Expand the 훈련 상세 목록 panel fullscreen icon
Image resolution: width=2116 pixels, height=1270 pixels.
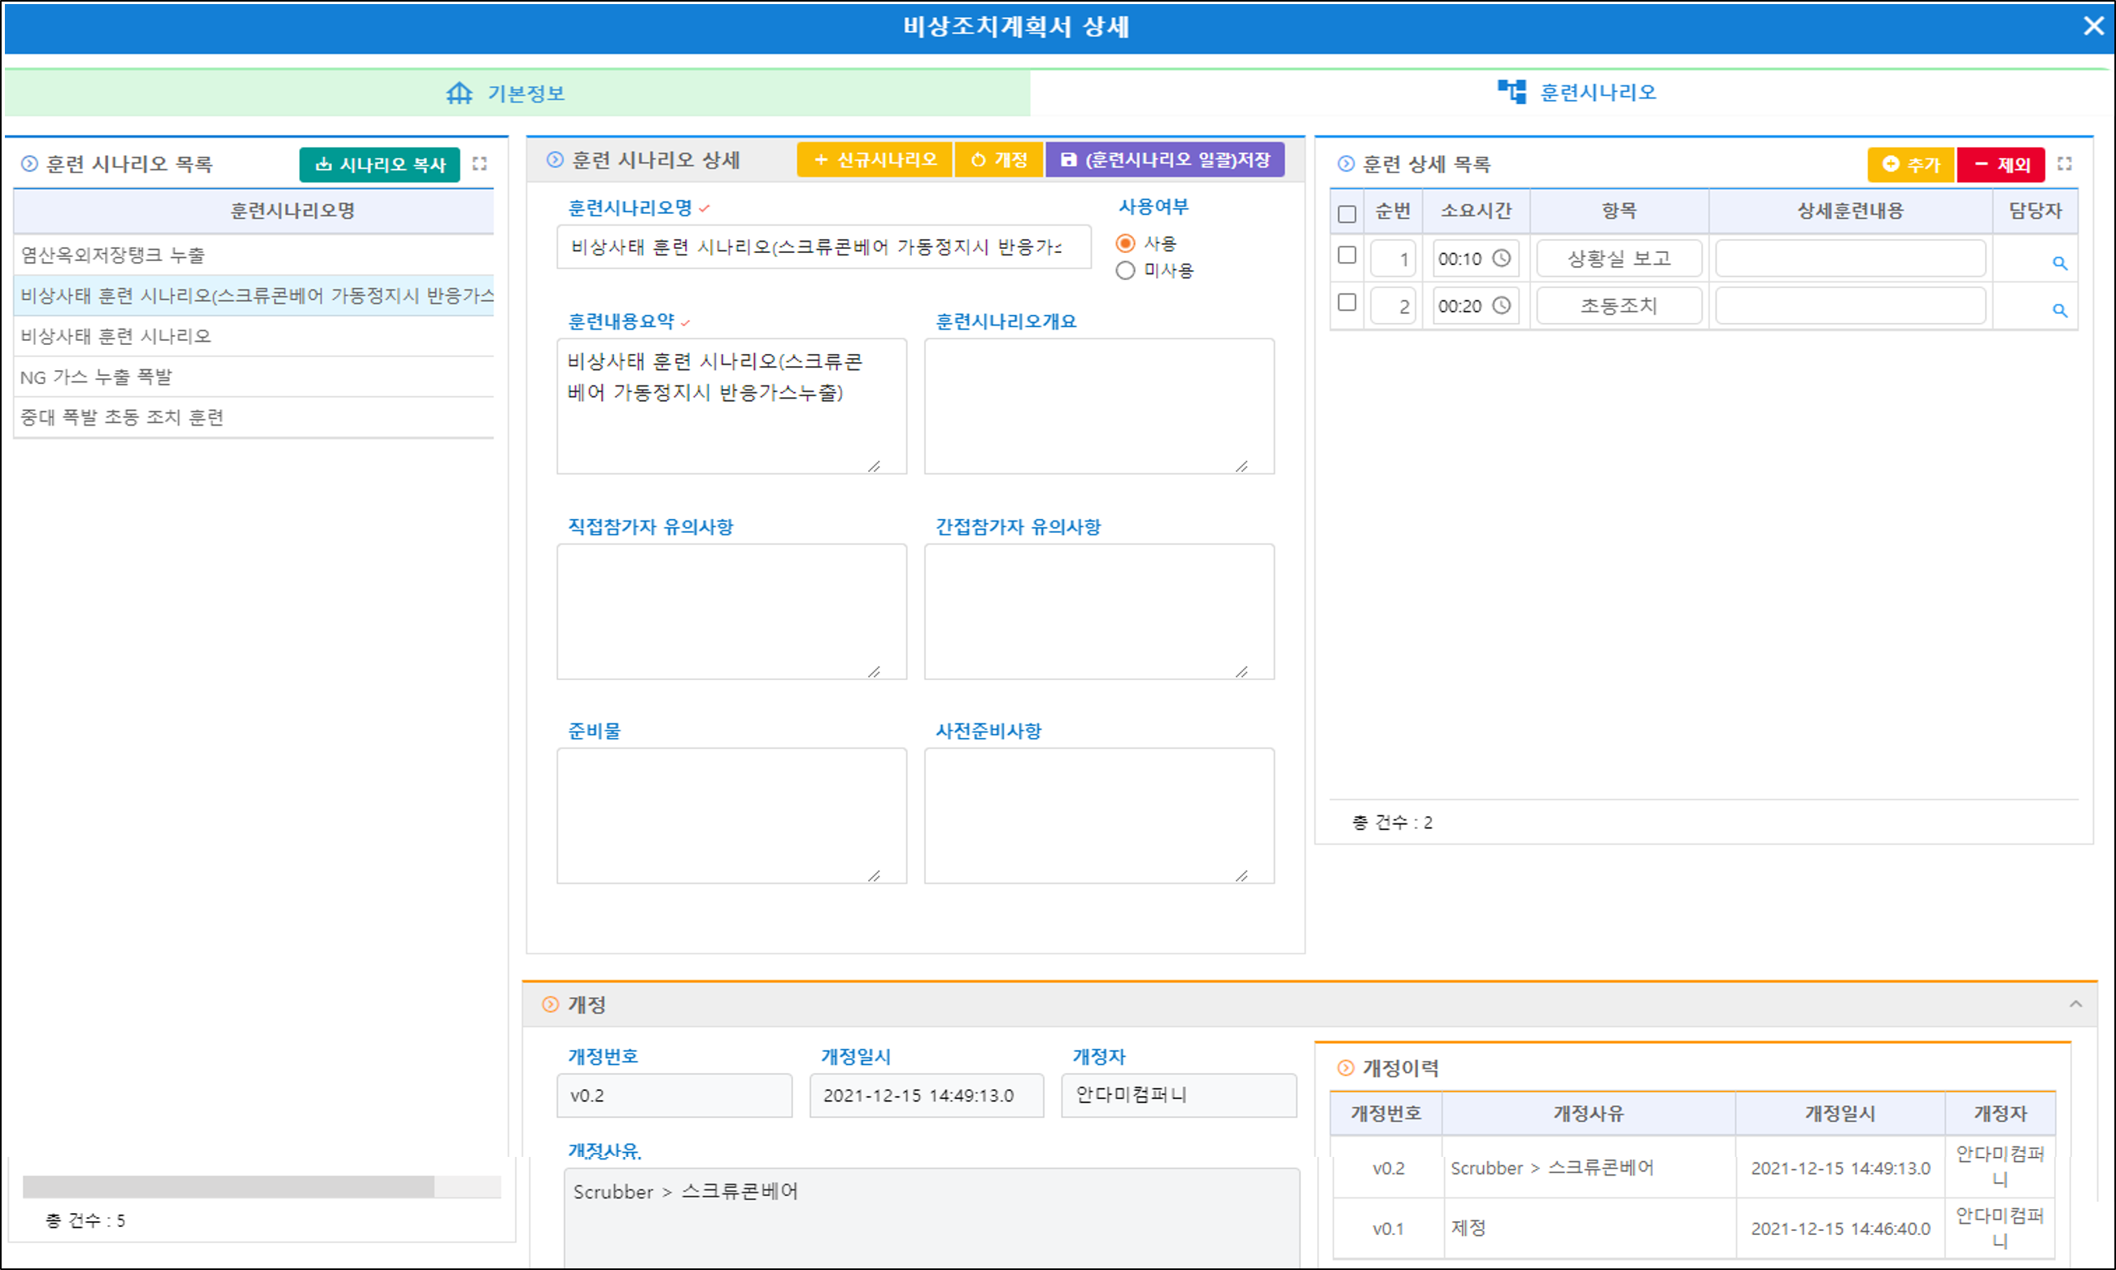[x=2065, y=164]
